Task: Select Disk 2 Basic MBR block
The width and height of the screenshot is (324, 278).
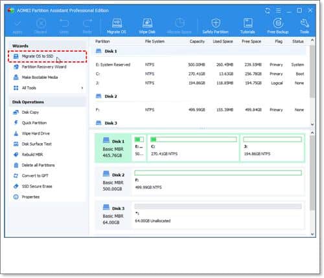Action: coord(113,182)
